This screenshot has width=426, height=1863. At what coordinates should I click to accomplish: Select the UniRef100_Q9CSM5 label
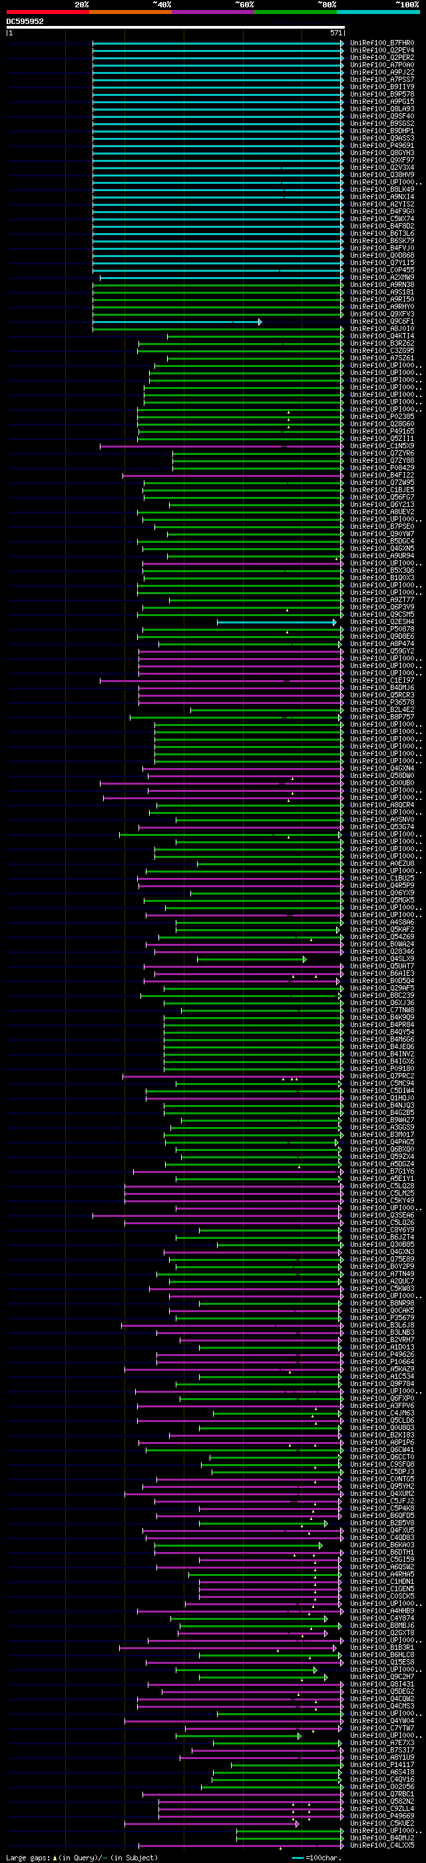click(383, 615)
